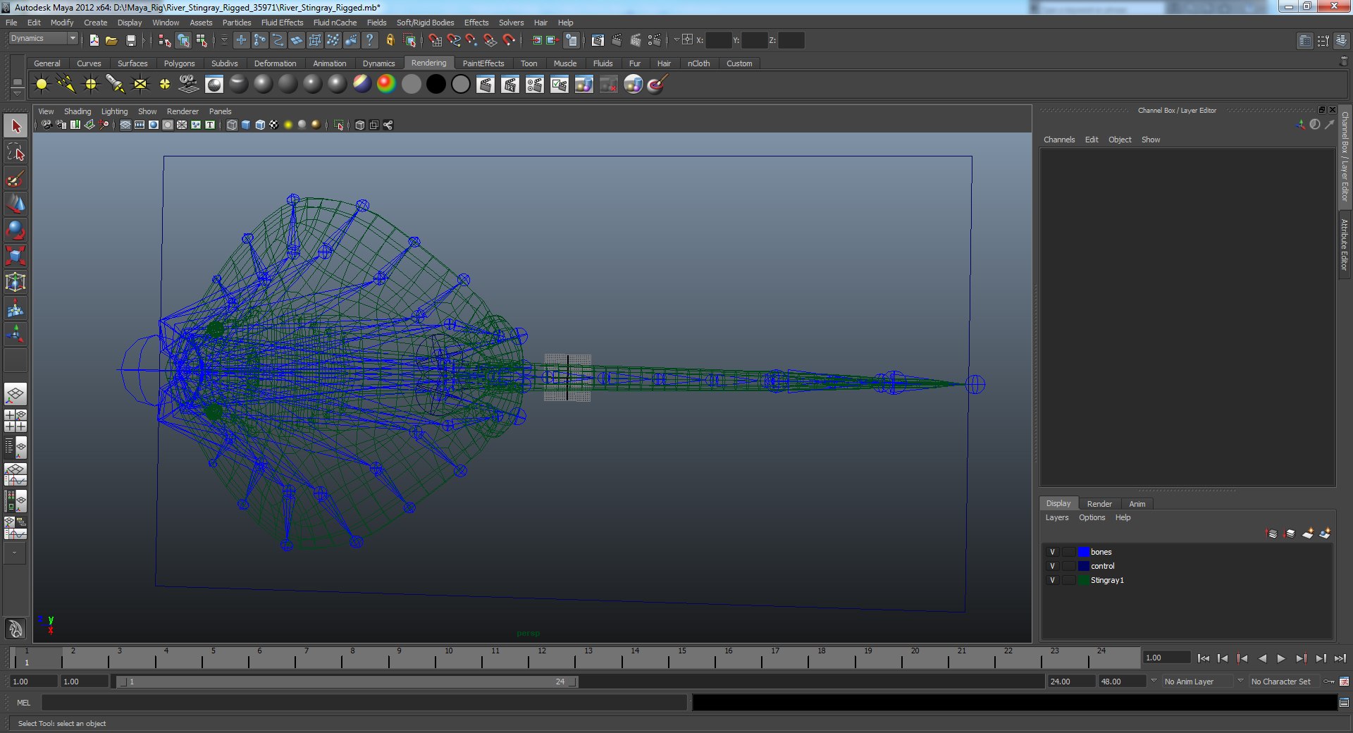Switch to the Render layer tab

point(1099,504)
